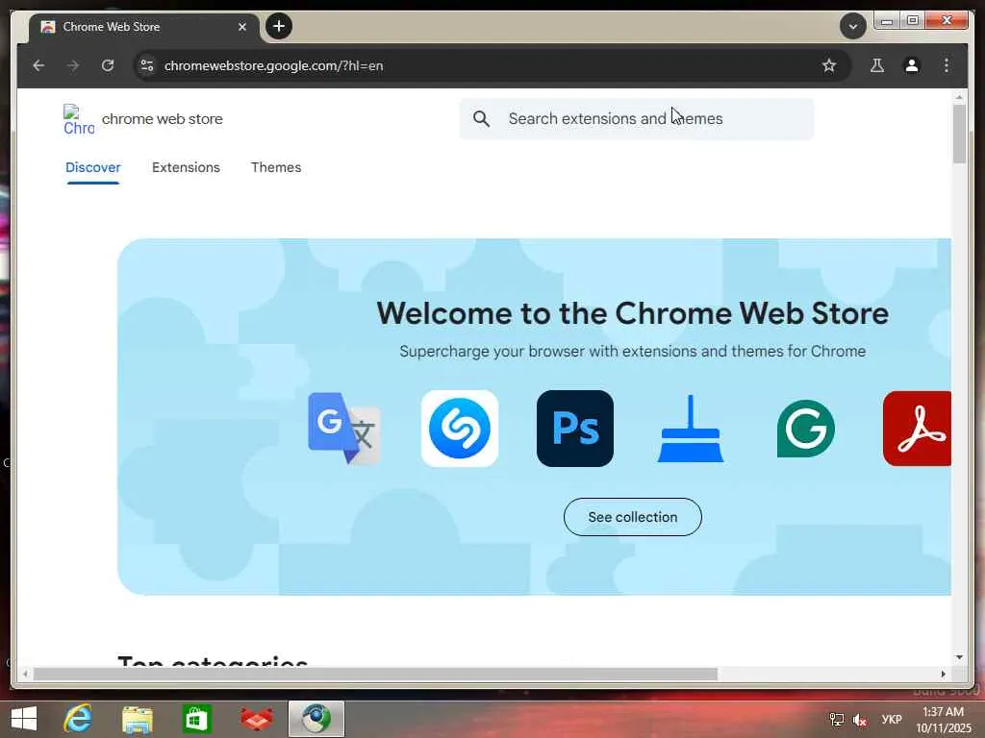This screenshot has height=738, width=985.
Task: Open the Photoshop extension icon
Action: (575, 429)
